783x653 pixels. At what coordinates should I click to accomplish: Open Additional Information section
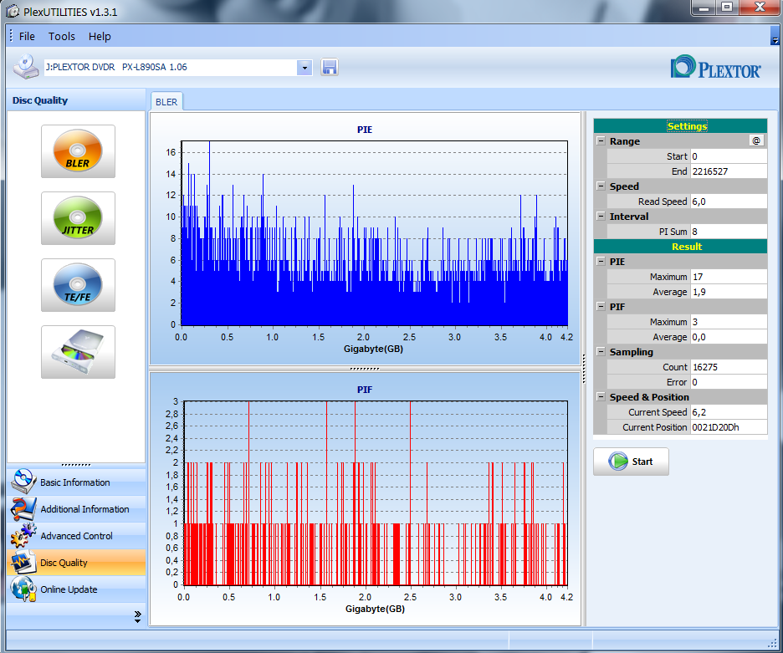(x=76, y=509)
